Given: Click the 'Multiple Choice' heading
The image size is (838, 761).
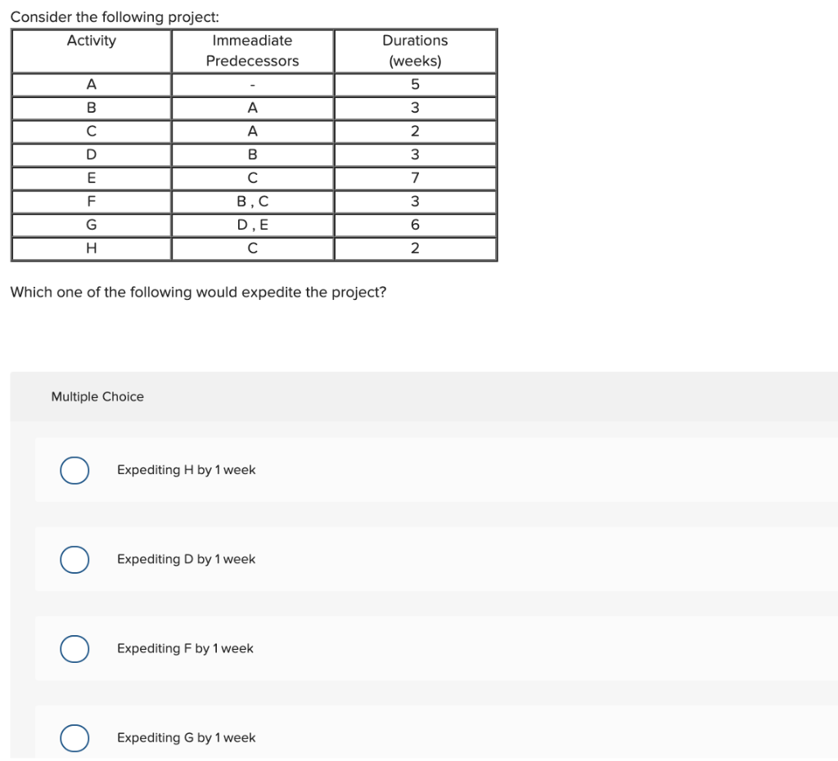Looking at the screenshot, I should (97, 396).
